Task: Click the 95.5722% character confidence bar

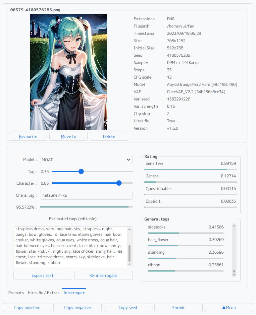Action: 86,207
